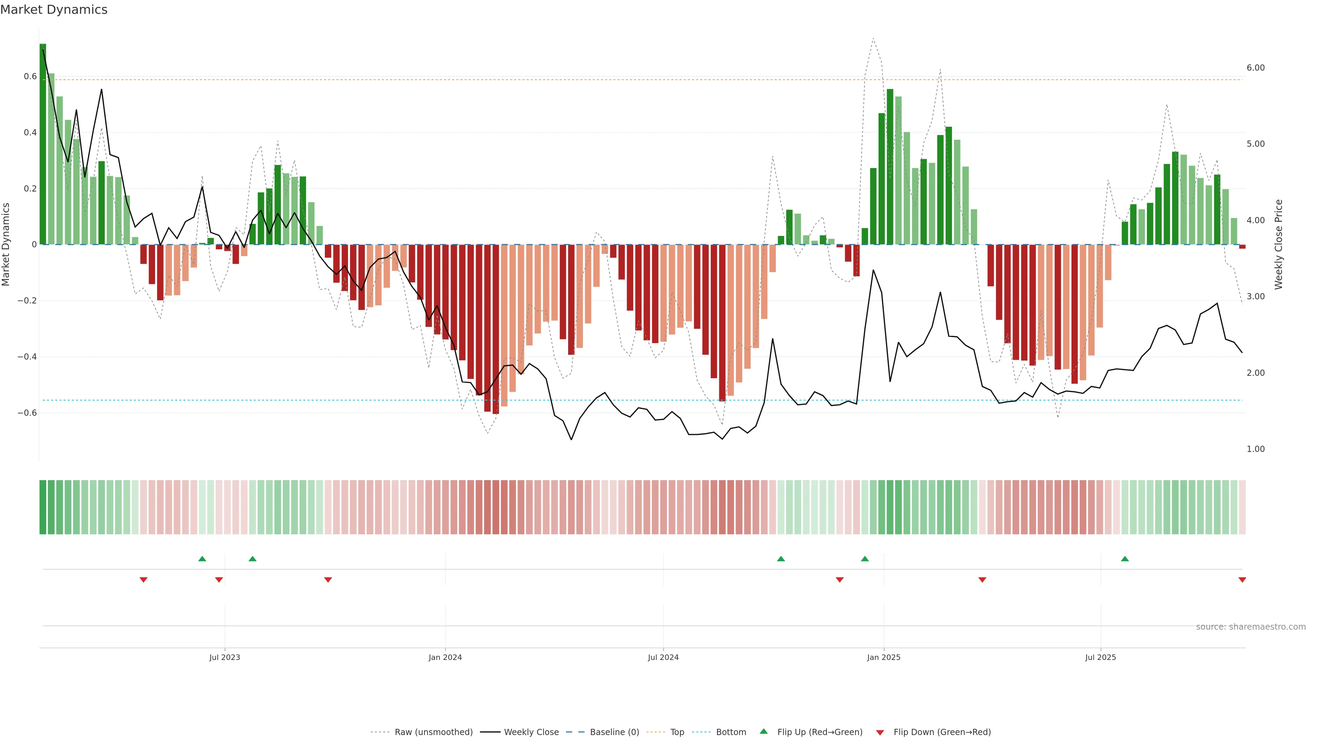
Task: Click the green Flip Up legend triangle icon
Action: (x=764, y=731)
